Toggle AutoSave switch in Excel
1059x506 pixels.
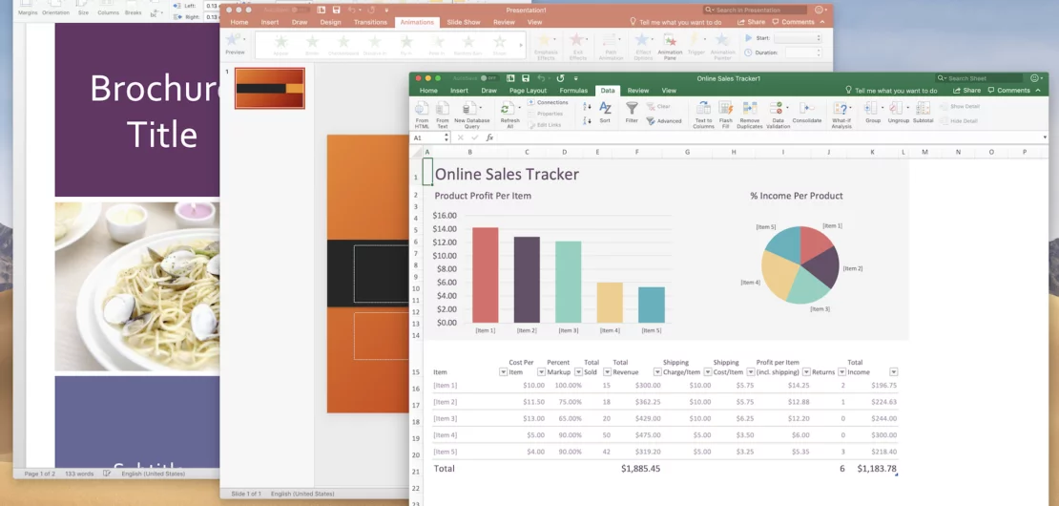[x=488, y=78]
